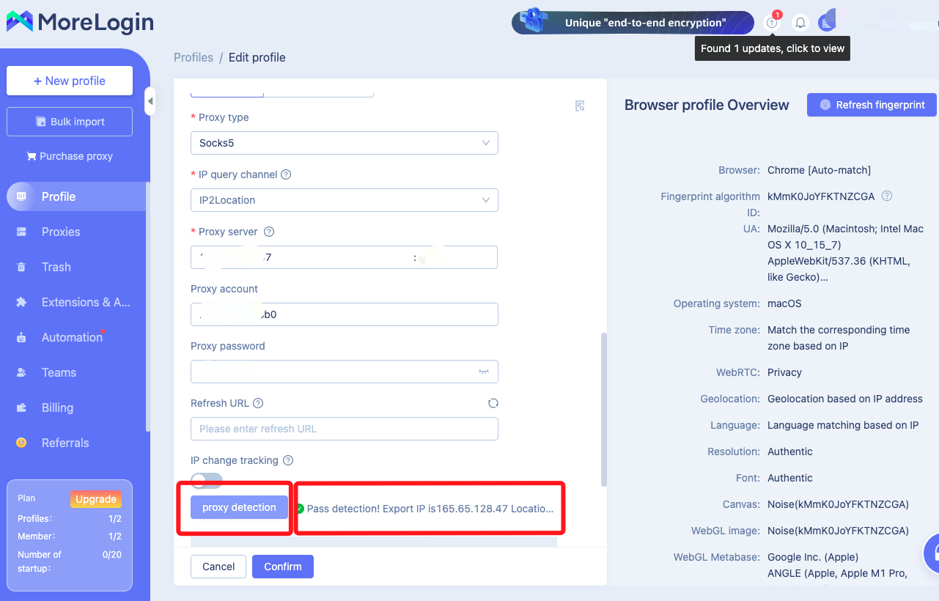
Task: Refresh fingerprint for the profile
Action: click(x=872, y=105)
